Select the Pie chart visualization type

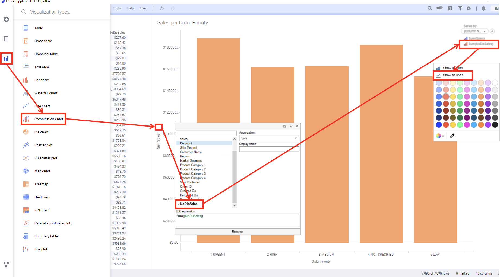(x=41, y=132)
